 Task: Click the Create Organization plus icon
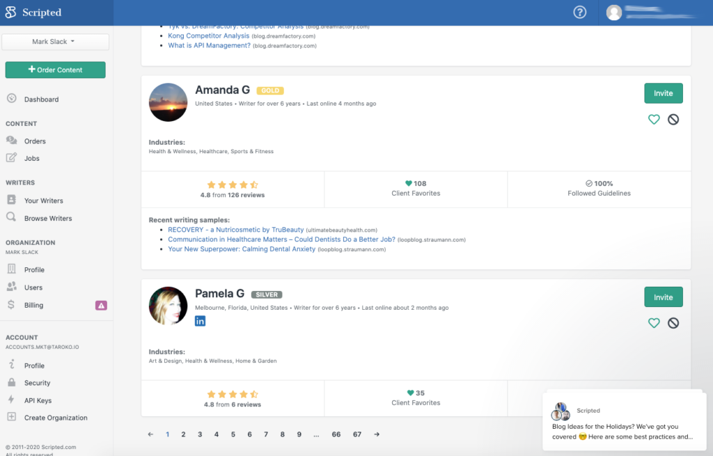[11, 416]
